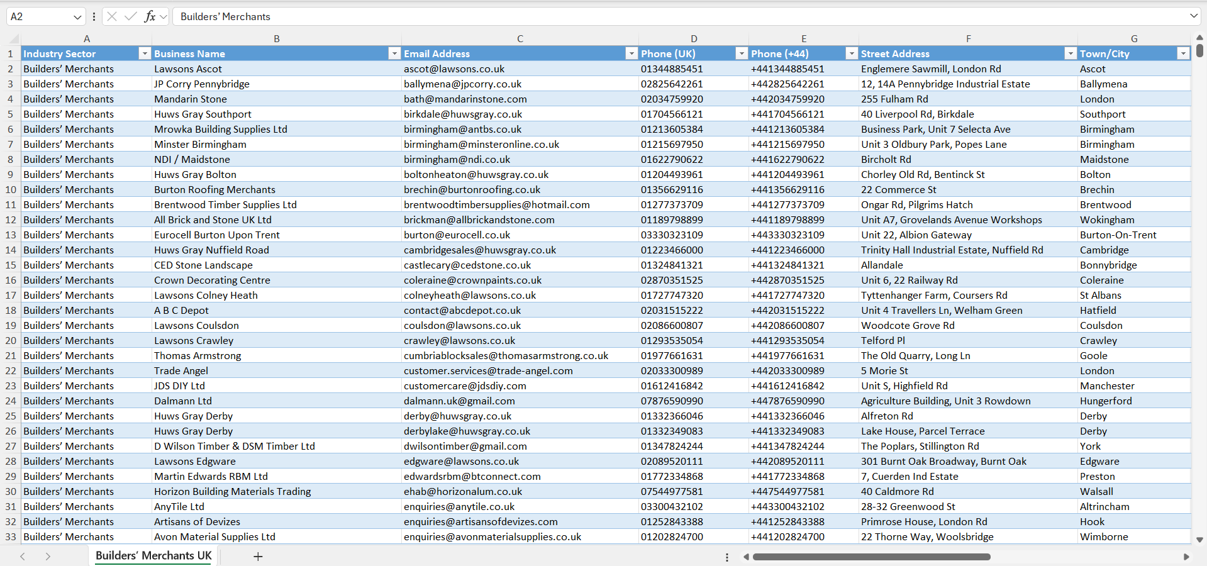Open the formula bar options dots
The height and width of the screenshot is (566, 1207).
click(x=94, y=17)
